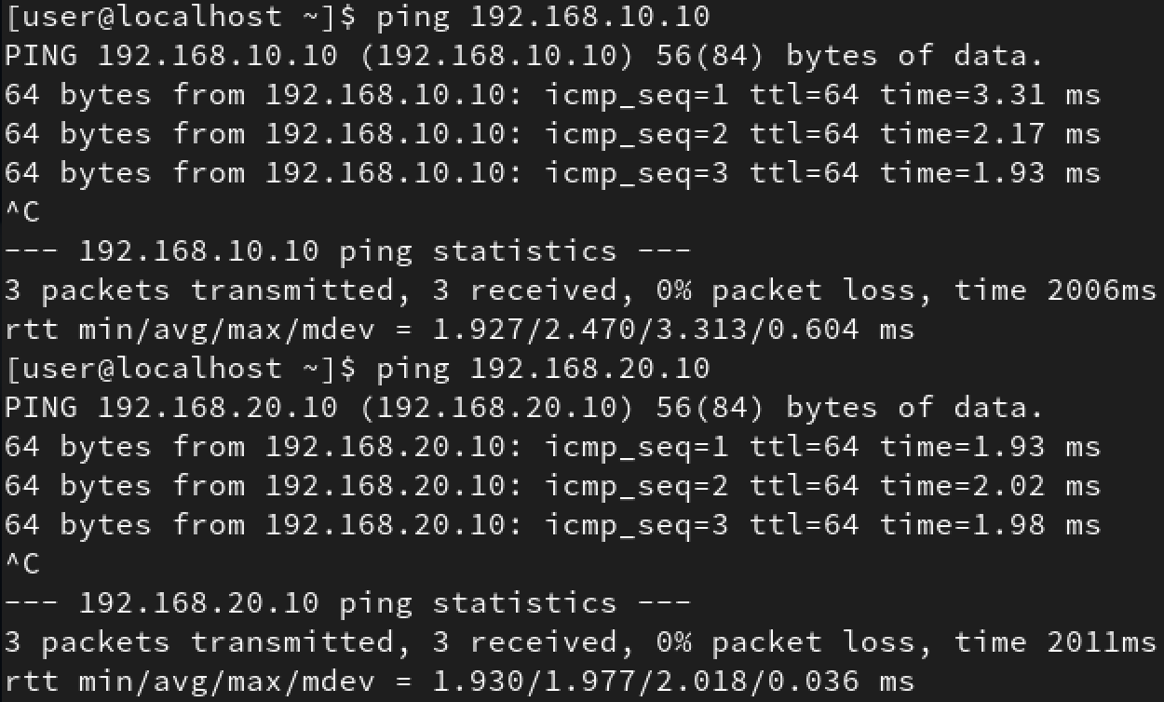Click the first command 'ping 192.168.10.10'
Image resolution: width=1164 pixels, height=702 pixels.
coord(543,17)
